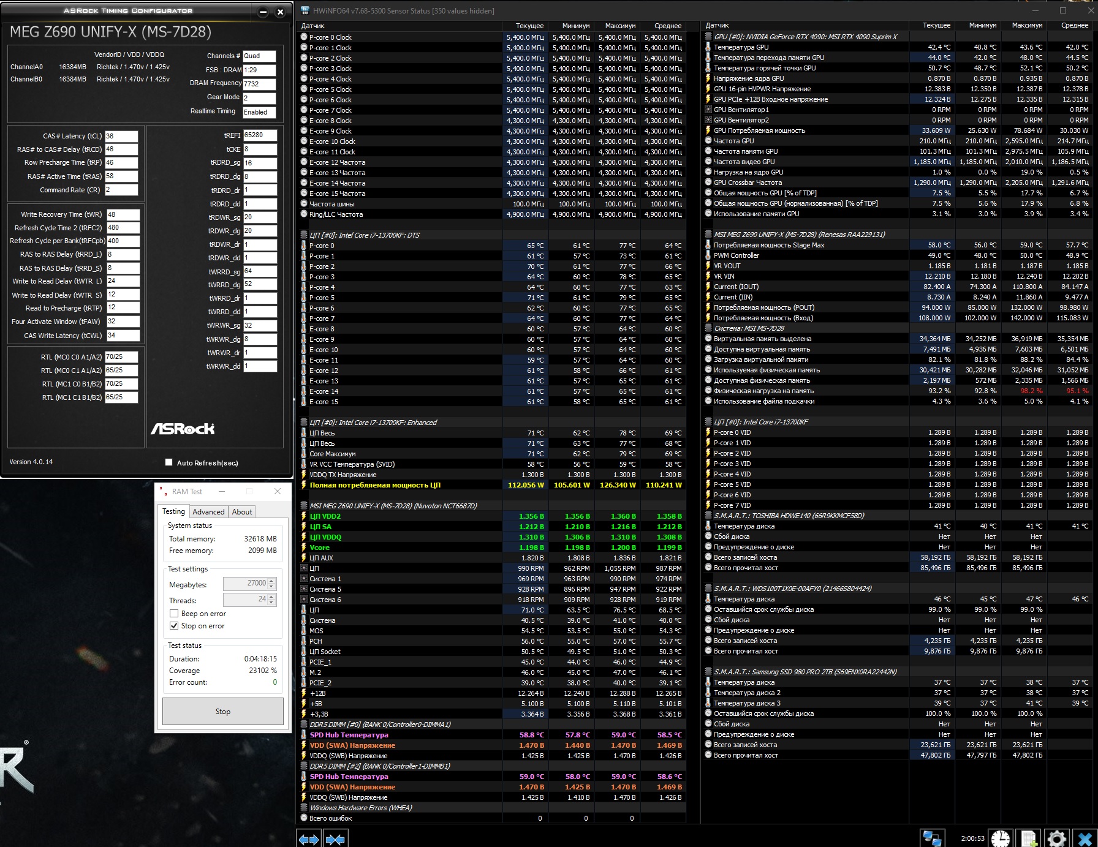Screen dimensions: 1098x847
Task: Click the CAS# Latency (tCL) value field
Action: [121, 136]
